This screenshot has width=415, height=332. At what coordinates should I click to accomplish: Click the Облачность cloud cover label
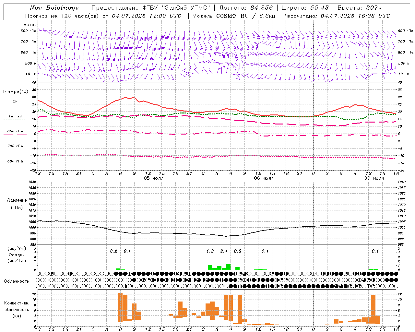[x=17, y=281]
